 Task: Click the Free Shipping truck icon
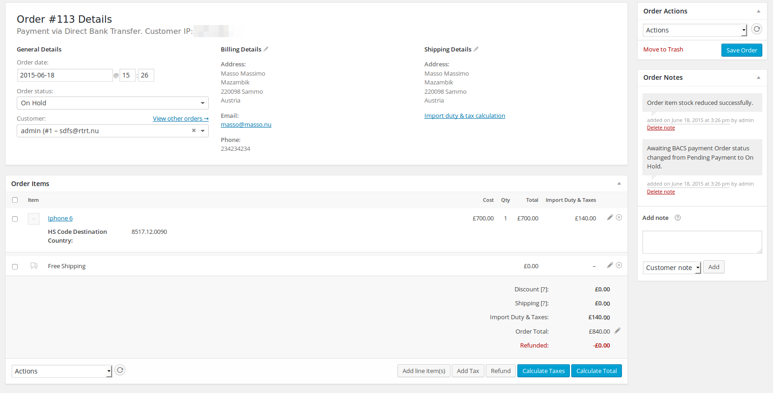[34, 266]
